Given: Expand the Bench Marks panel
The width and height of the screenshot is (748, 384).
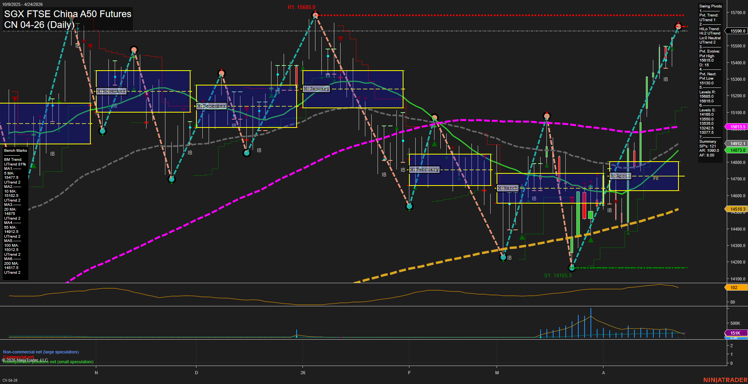Looking at the screenshot, I should [x=15, y=150].
